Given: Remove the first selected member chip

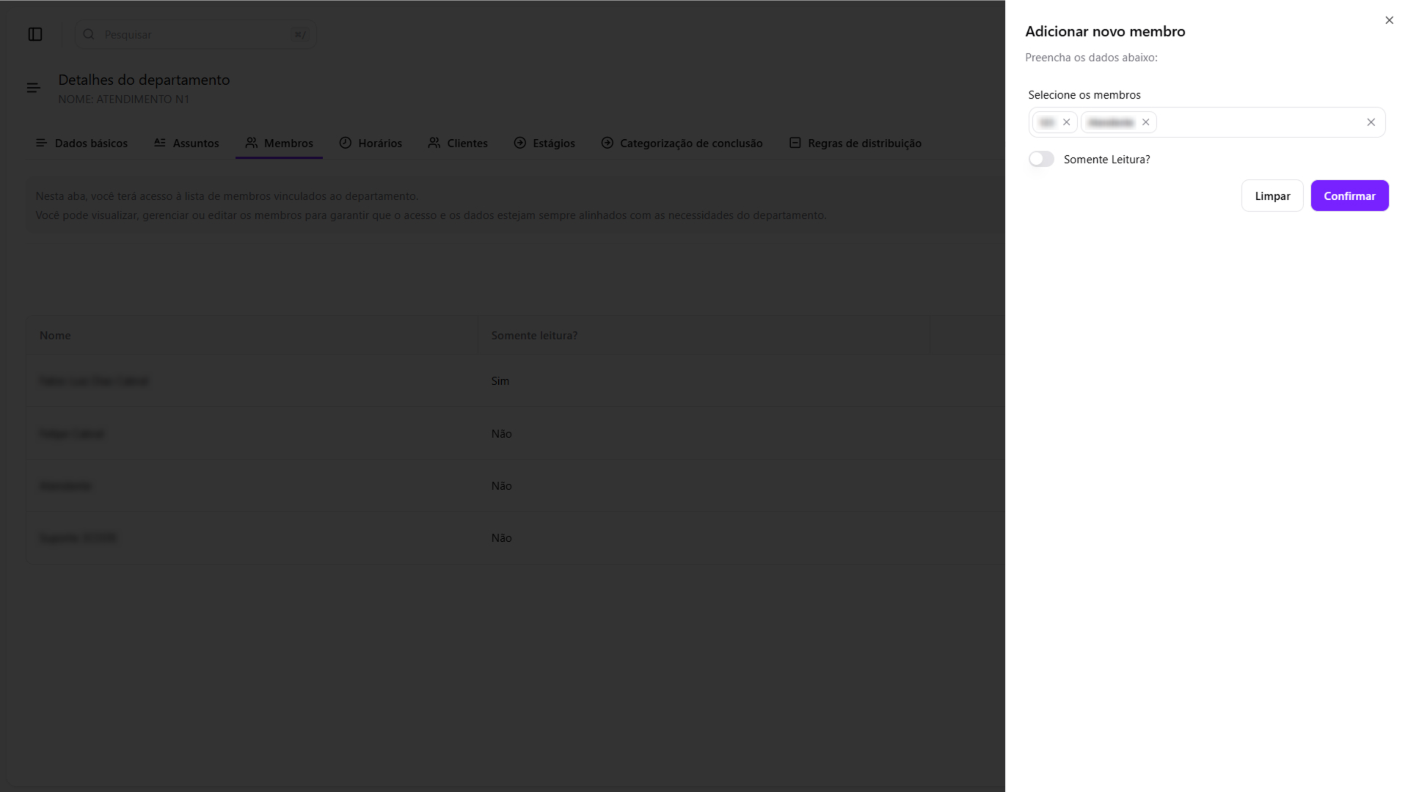Looking at the screenshot, I should [1066, 122].
